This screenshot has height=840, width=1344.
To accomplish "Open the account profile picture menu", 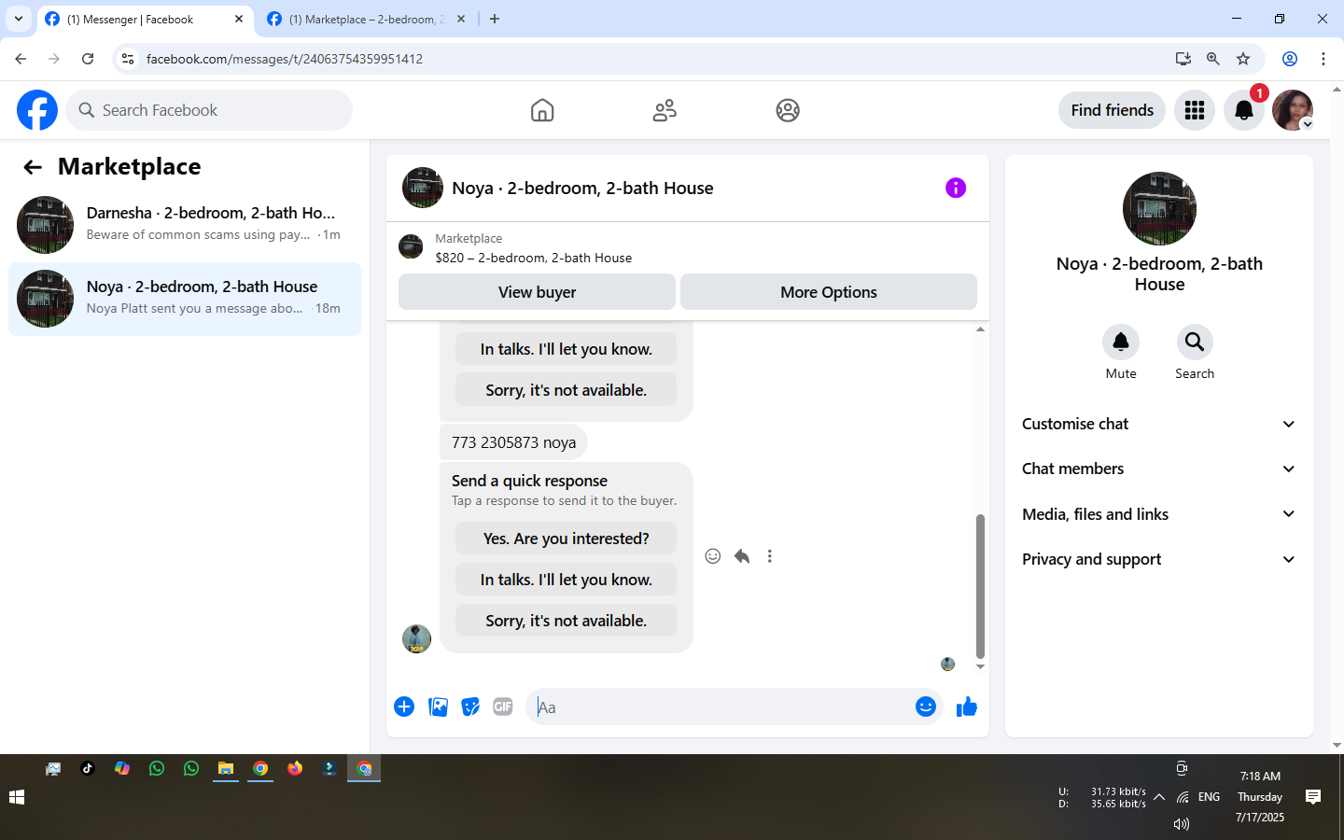I will pyautogui.click(x=1293, y=110).
